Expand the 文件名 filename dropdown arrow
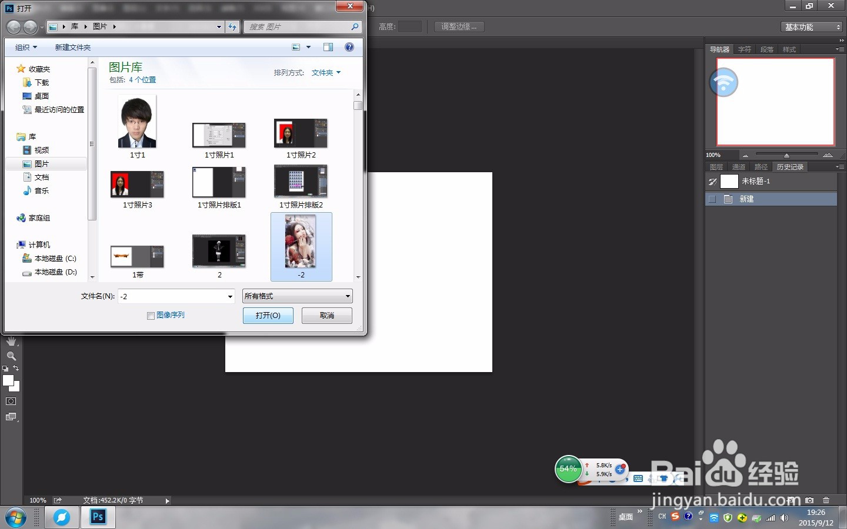Viewport: 847px width, 529px height. coord(230,297)
